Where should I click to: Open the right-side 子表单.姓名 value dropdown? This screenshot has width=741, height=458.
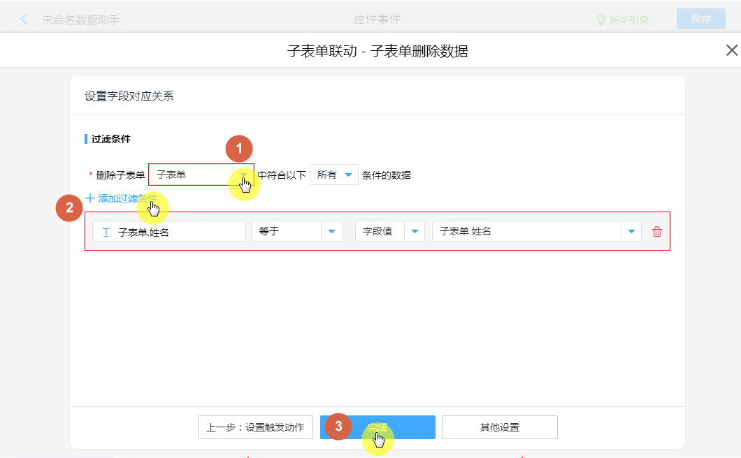(x=631, y=232)
